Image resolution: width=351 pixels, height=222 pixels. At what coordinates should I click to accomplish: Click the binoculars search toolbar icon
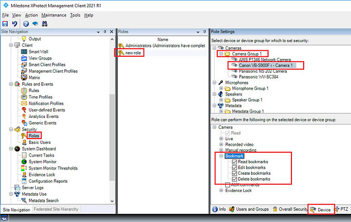(45, 24)
